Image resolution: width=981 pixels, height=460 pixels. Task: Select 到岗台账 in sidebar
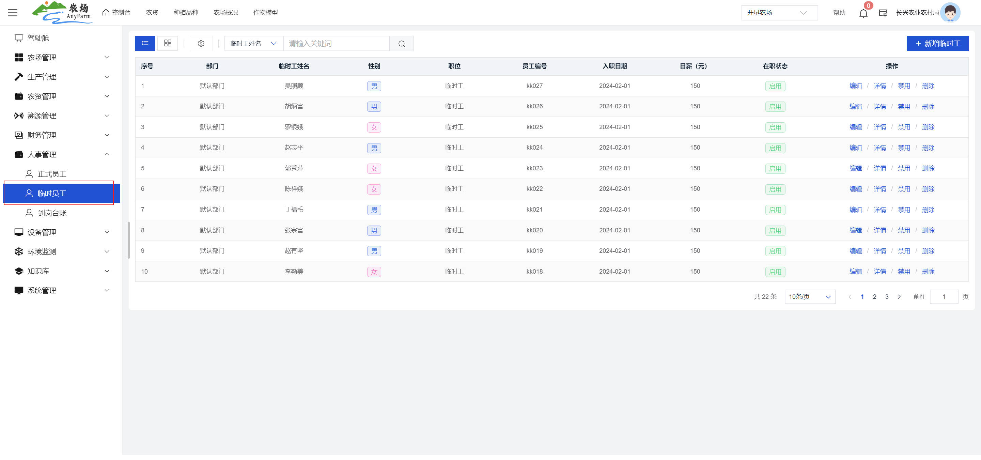[52, 213]
